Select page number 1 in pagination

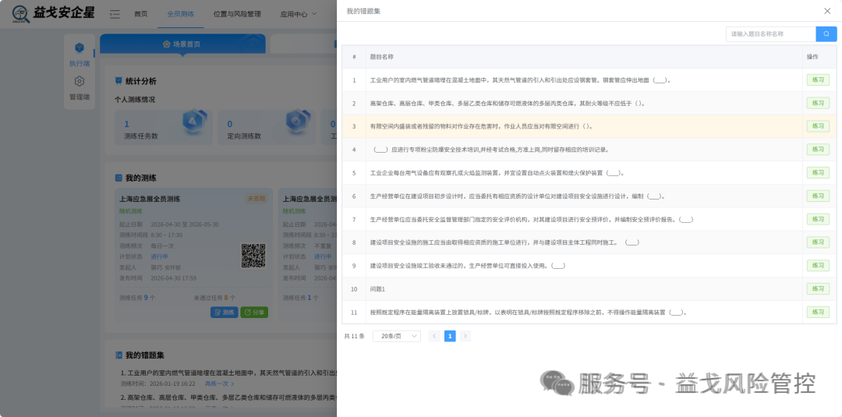click(x=450, y=336)
